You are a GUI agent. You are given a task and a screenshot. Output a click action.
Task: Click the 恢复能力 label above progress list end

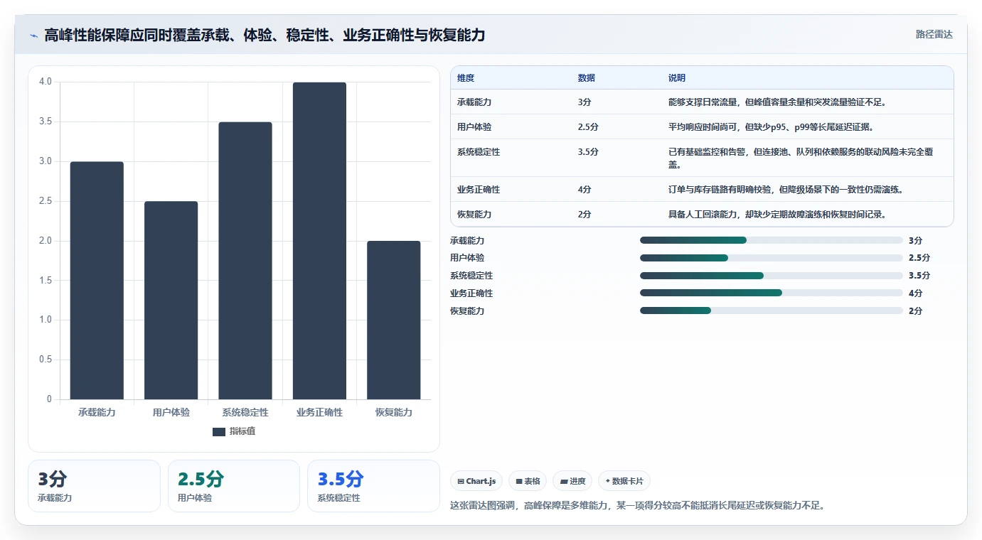467,311
